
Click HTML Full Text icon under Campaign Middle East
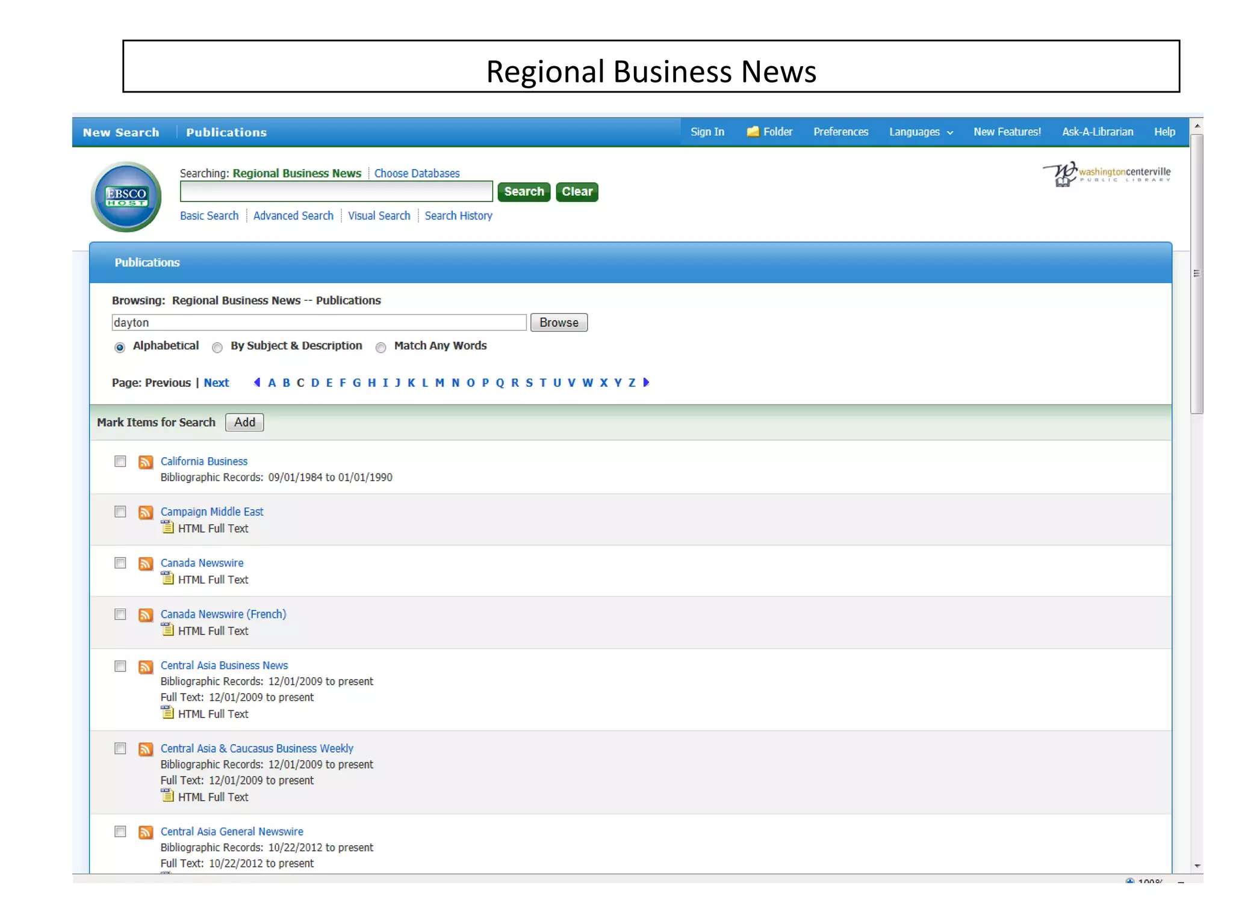click(x=167, y=528)
